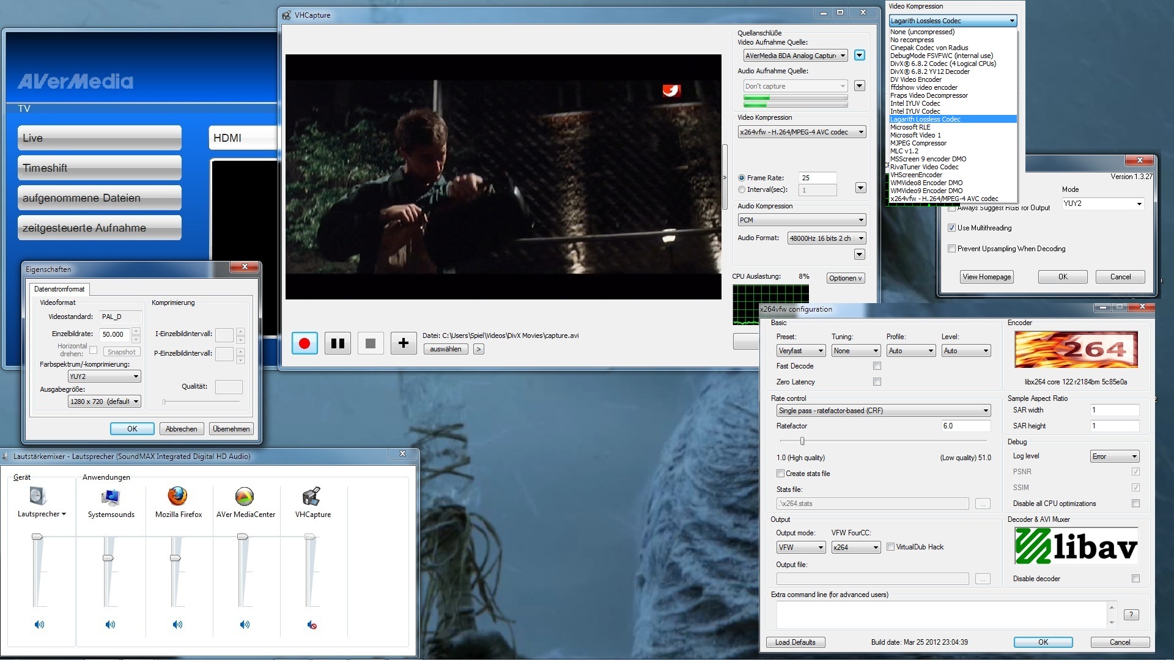Image resolution: width=1174 pixels, height=660 pixels.
Task: Open the Datenstromformat tab
Action: [59, 289]
